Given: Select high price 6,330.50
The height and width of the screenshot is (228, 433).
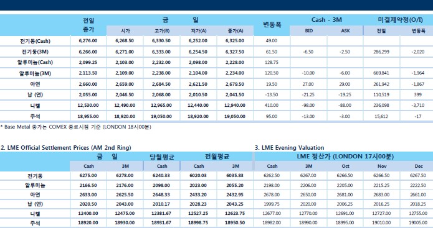Looking at the screenshot, I should 161,41.
